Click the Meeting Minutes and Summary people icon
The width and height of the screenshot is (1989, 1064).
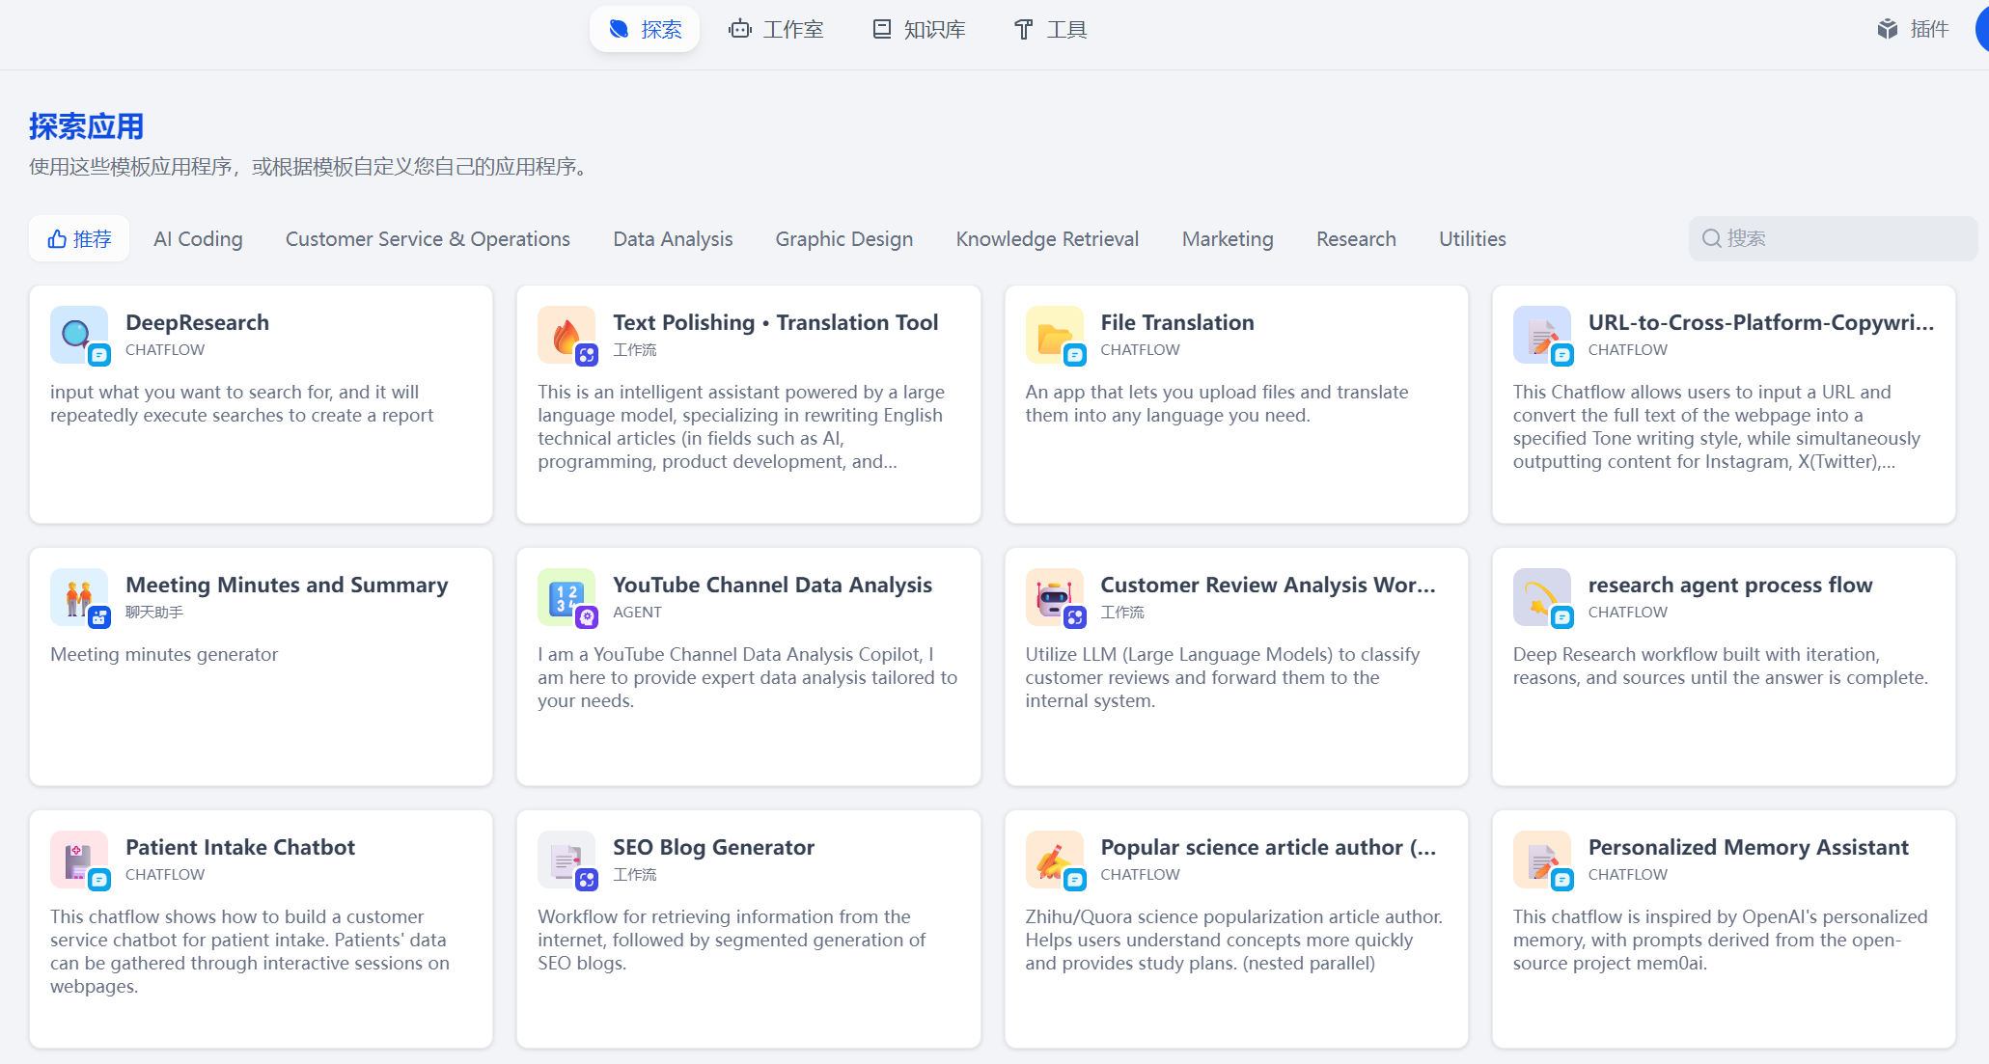(x=78, y=597)
